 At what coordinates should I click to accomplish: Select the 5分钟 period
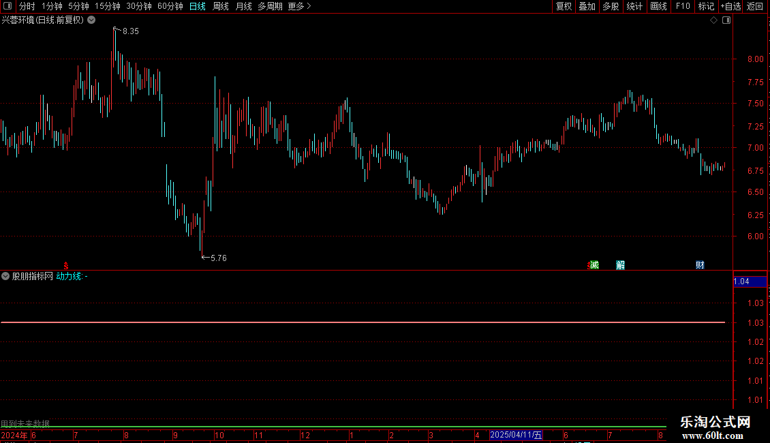coord(78,6)
